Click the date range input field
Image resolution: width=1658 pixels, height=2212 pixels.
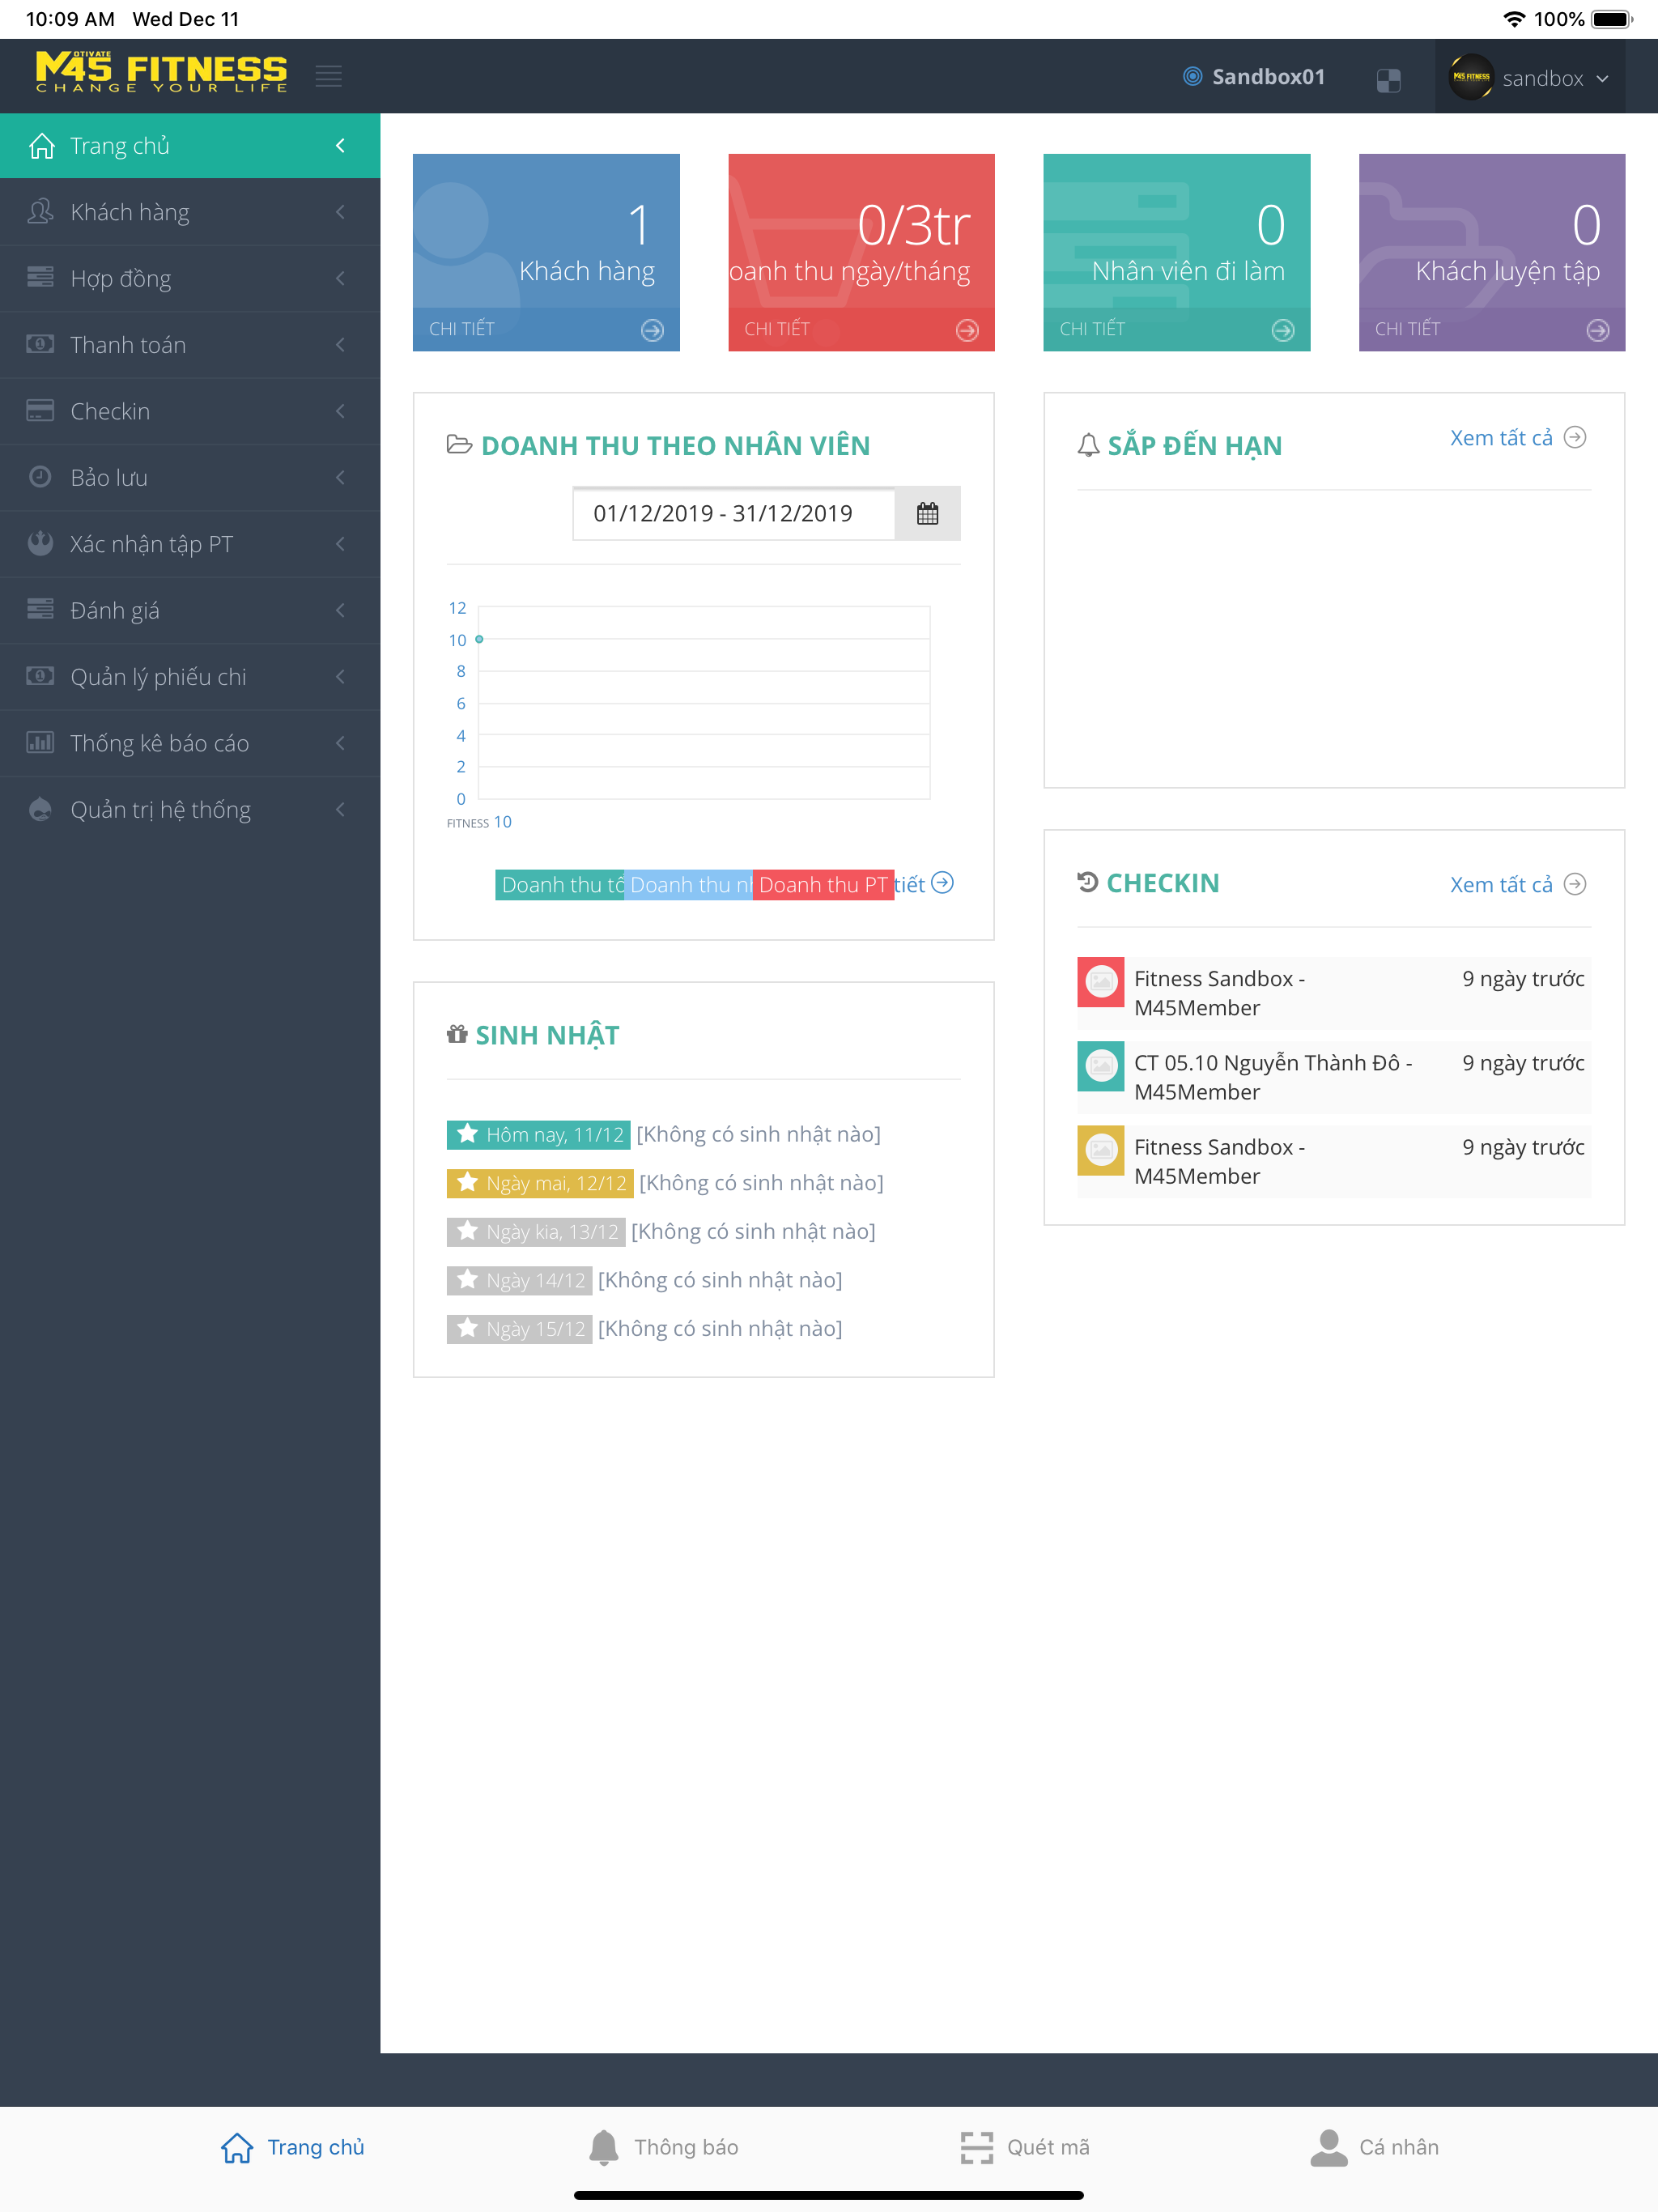tap(734, 513)
